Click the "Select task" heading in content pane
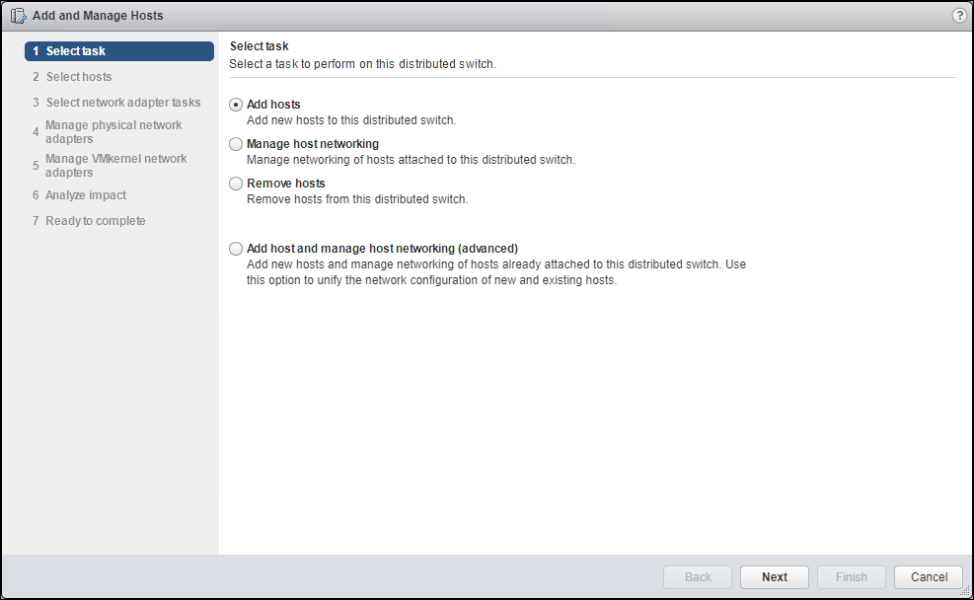 click(259, 45)
